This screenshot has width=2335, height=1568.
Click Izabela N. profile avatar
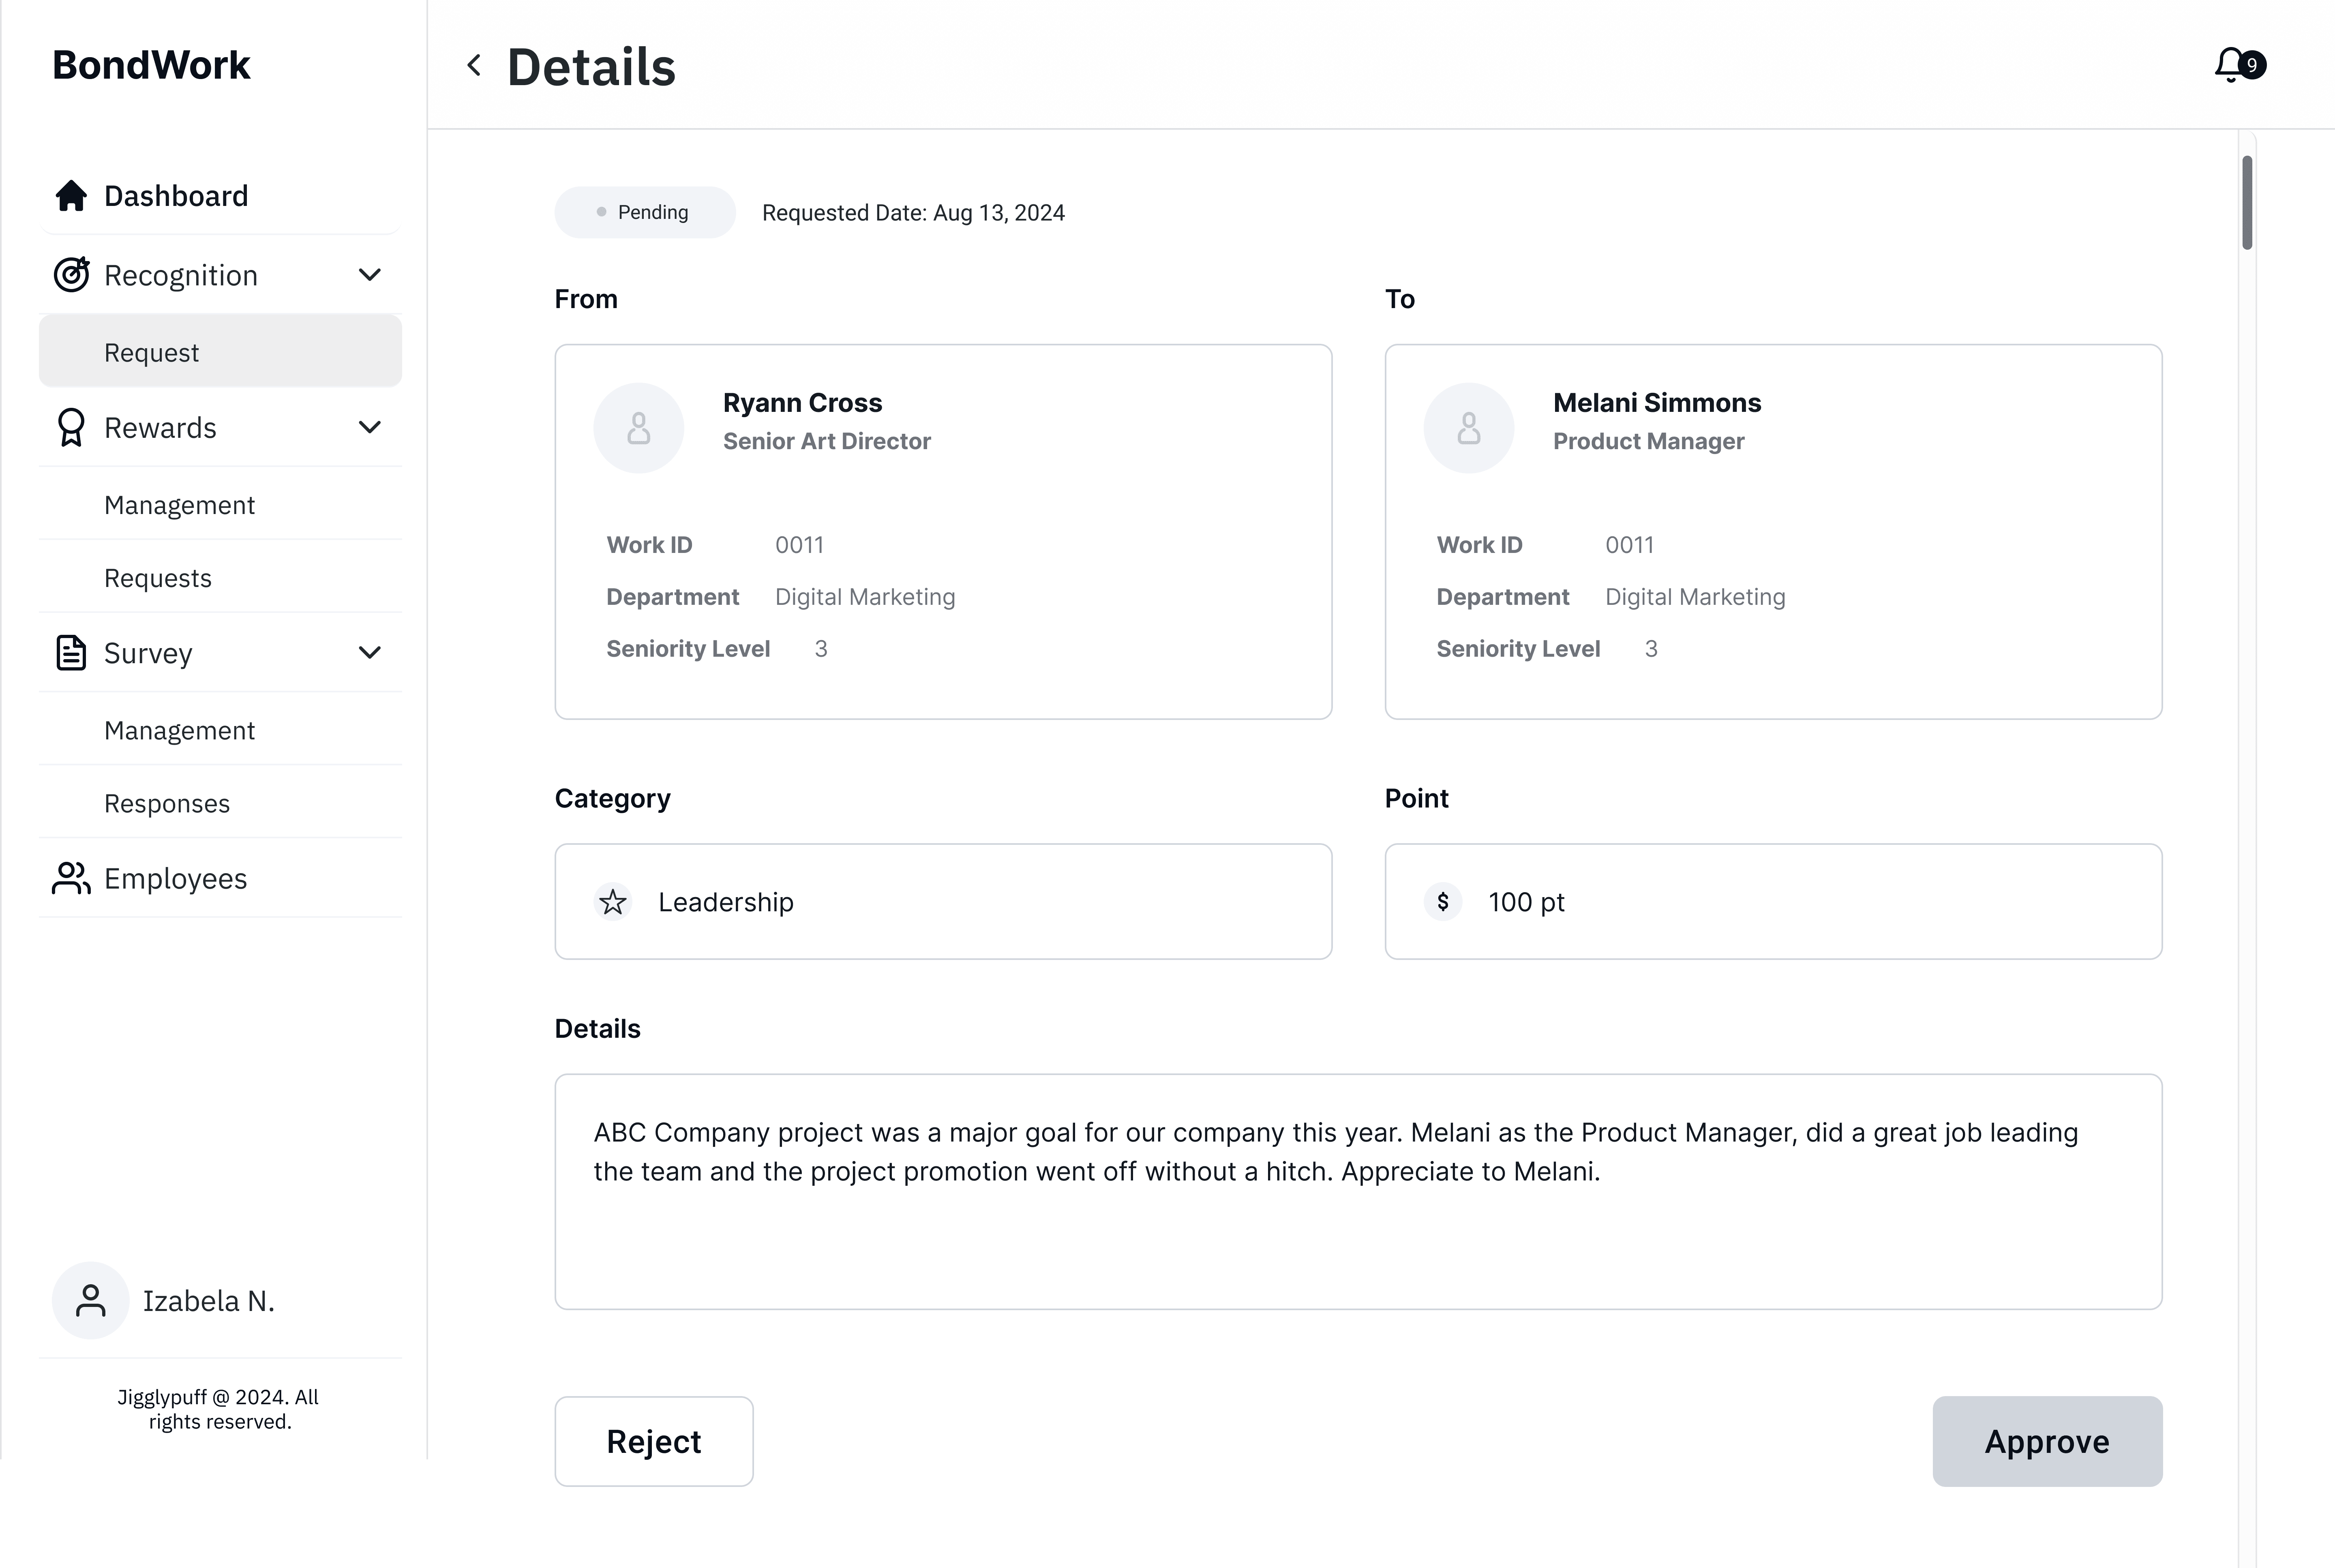[91, 1300]
